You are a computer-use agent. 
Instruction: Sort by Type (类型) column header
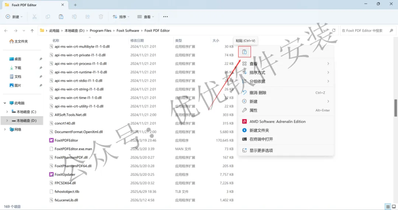click(178, 40)
